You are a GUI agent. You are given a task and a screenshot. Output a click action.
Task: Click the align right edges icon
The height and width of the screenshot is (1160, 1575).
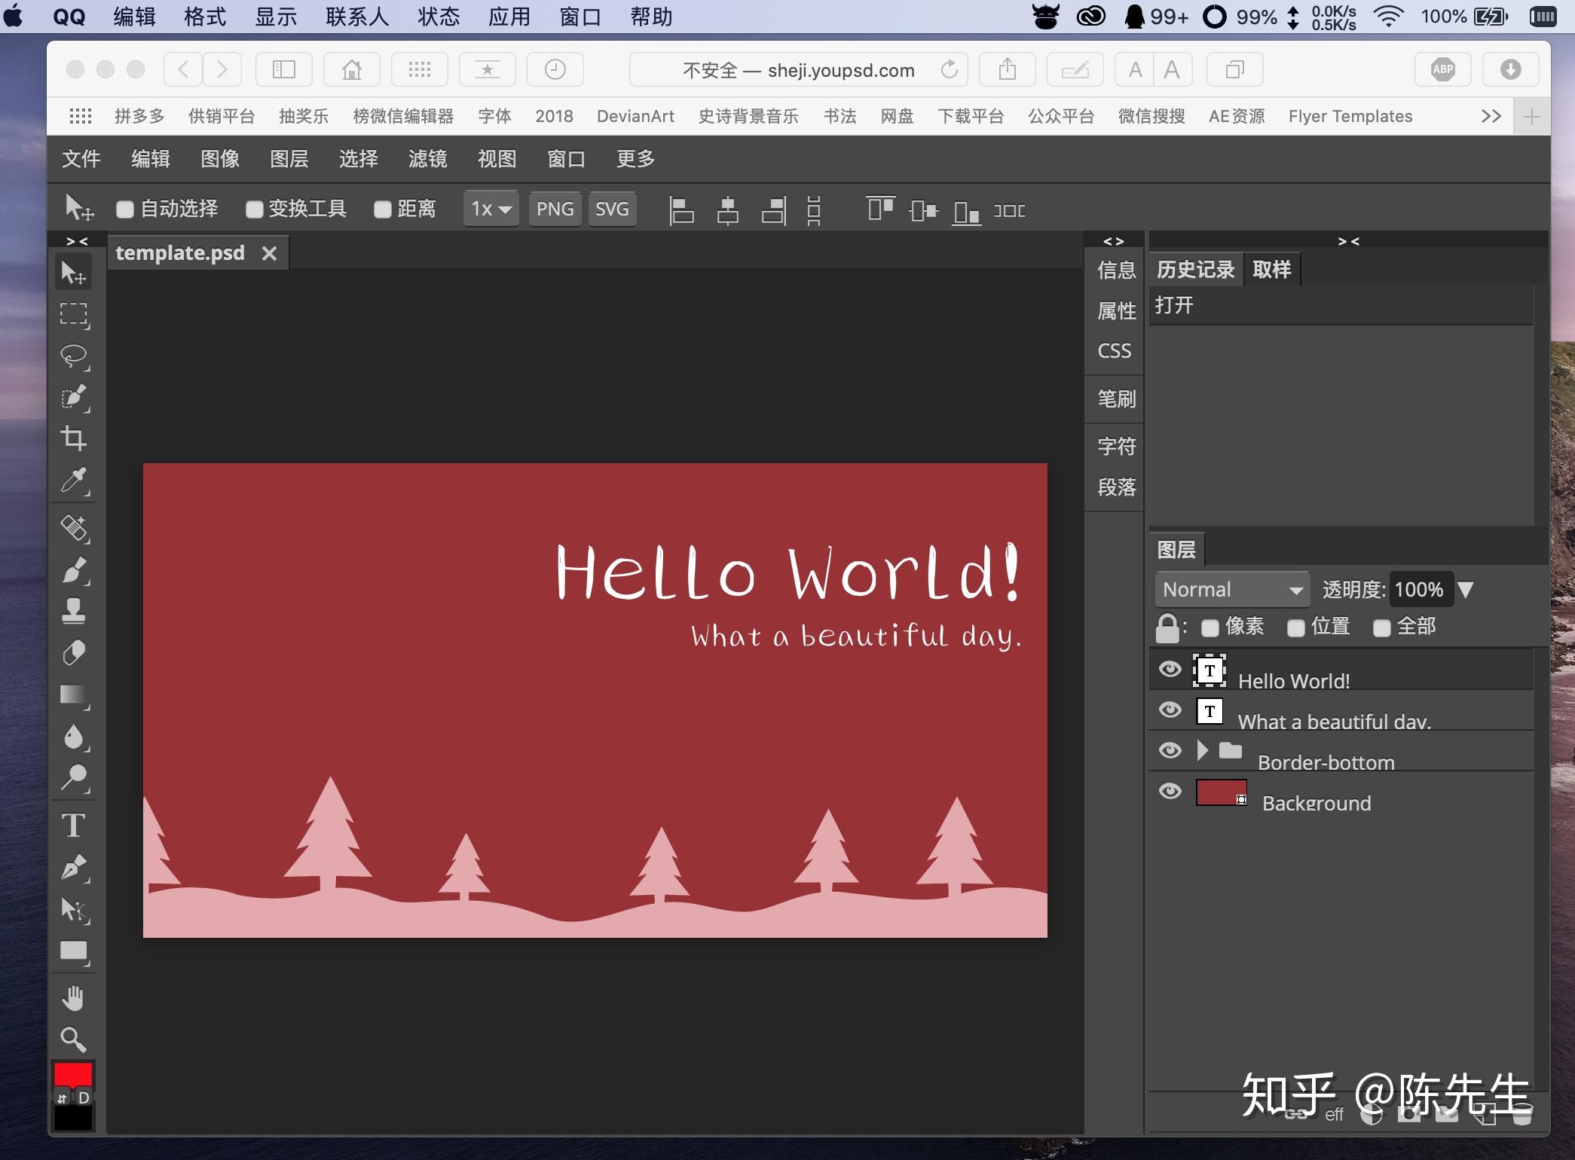(x=774, y=210)
